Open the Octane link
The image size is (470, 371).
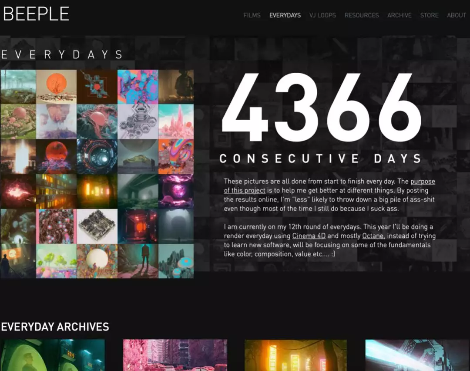(373, 236)
